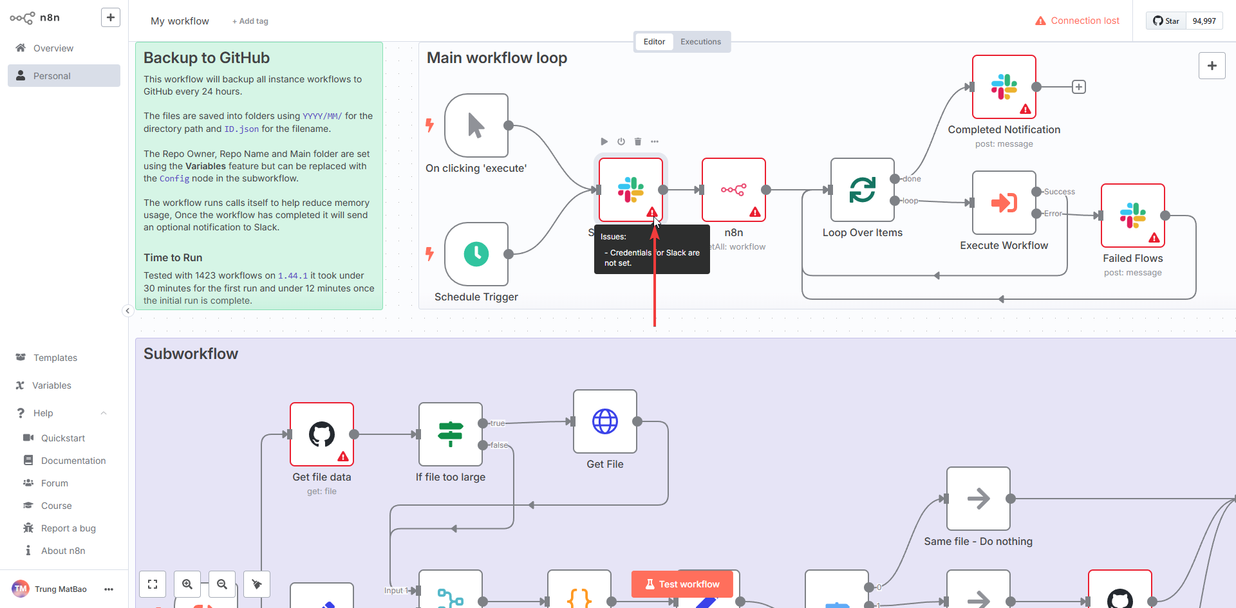Screen dimensions: 1236x608
Task: Click the loop output of Loop Over Items
Action: coord(895,201)
